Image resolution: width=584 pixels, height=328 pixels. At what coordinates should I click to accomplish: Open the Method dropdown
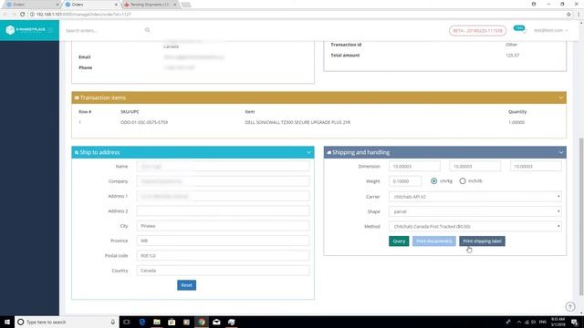[475, 226]
